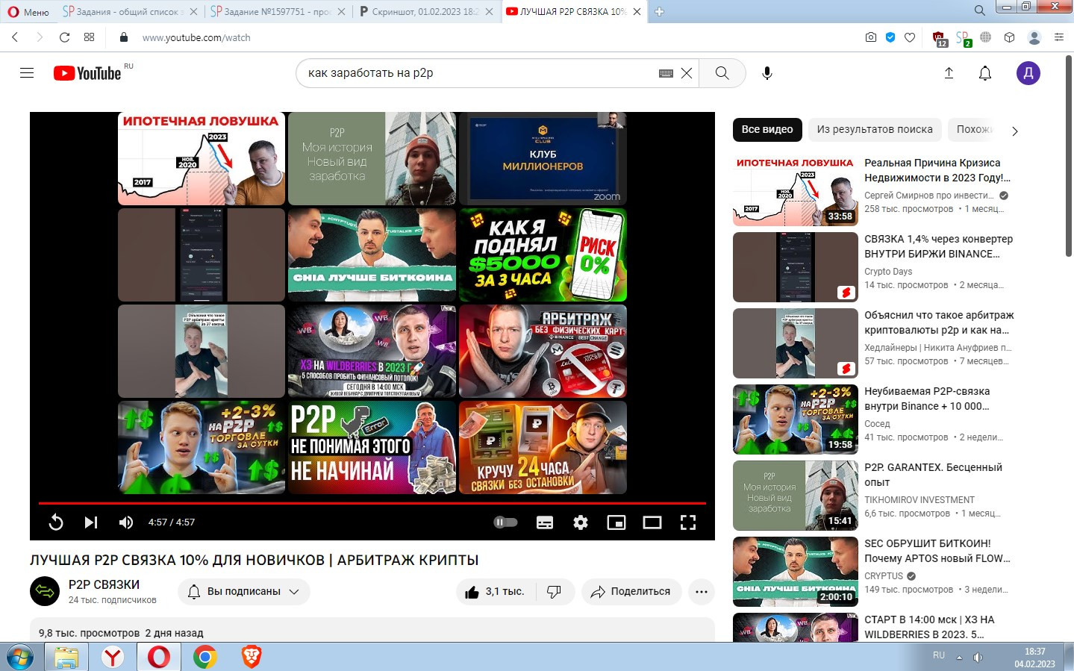Open Неубиваемая P2P-связка video title

927,399
